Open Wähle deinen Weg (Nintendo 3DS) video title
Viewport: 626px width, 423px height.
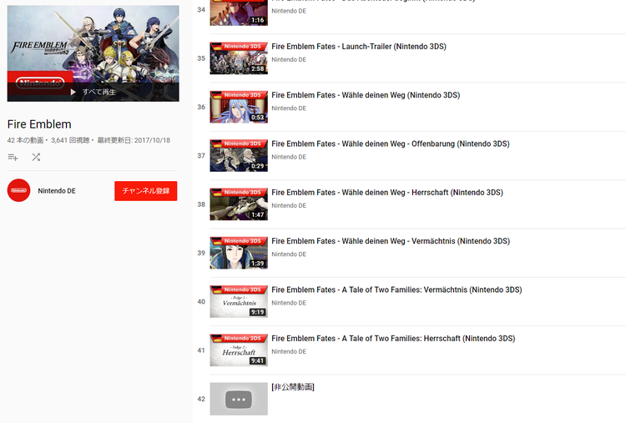point(366,95)
